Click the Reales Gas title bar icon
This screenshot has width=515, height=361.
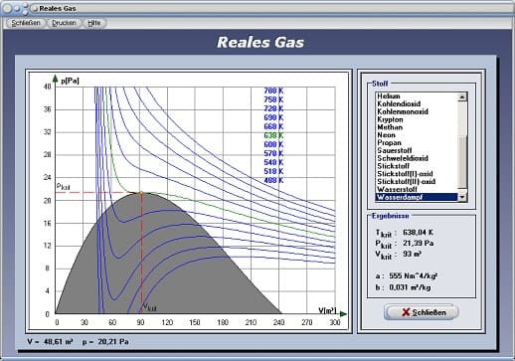click(34, 8)
